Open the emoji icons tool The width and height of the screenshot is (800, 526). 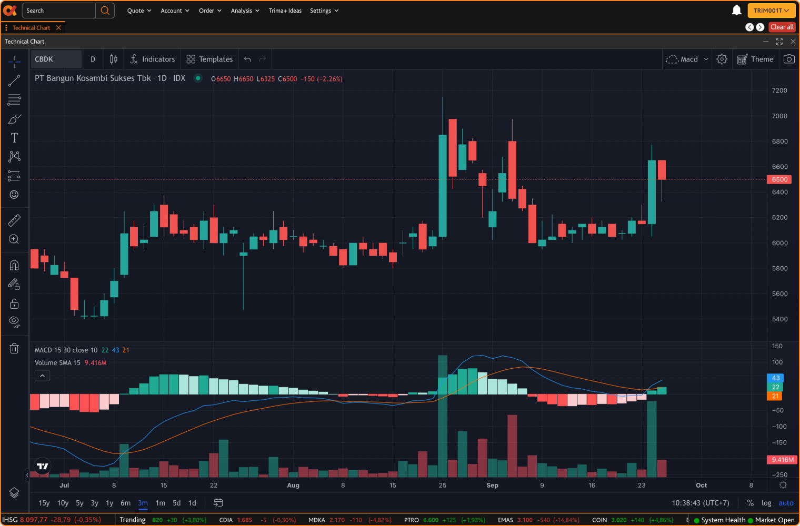point(14,195)
